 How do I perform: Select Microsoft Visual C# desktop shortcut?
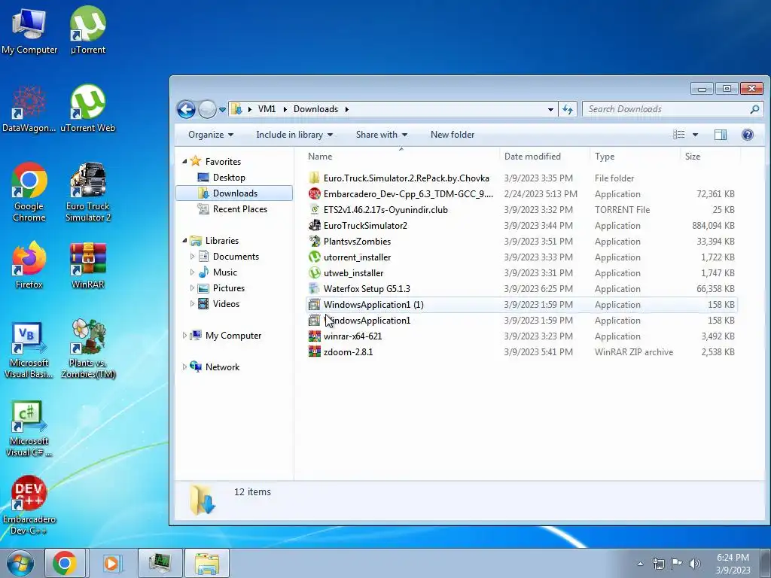pyautogui.click(x=29, y=428)
